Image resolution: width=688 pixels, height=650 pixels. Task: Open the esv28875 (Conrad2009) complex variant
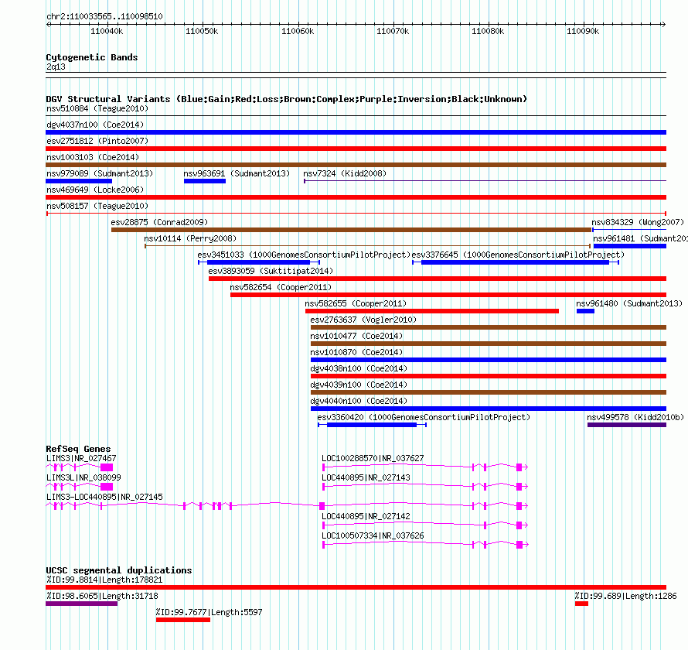point(352,230)
